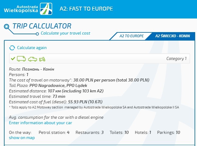197x146 pixels.
Task: Click the Autostrada Wielkopolska logo
Action: point(28,9)
